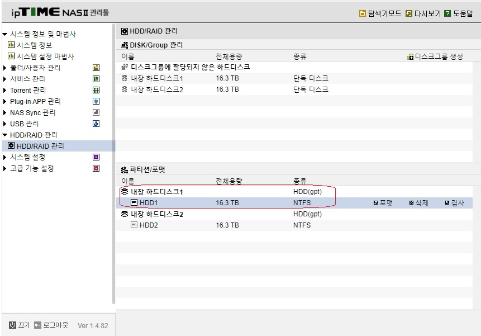Open 시스템 정보 page
Screen dimensions: 481x336
click(x=34, y=45)
